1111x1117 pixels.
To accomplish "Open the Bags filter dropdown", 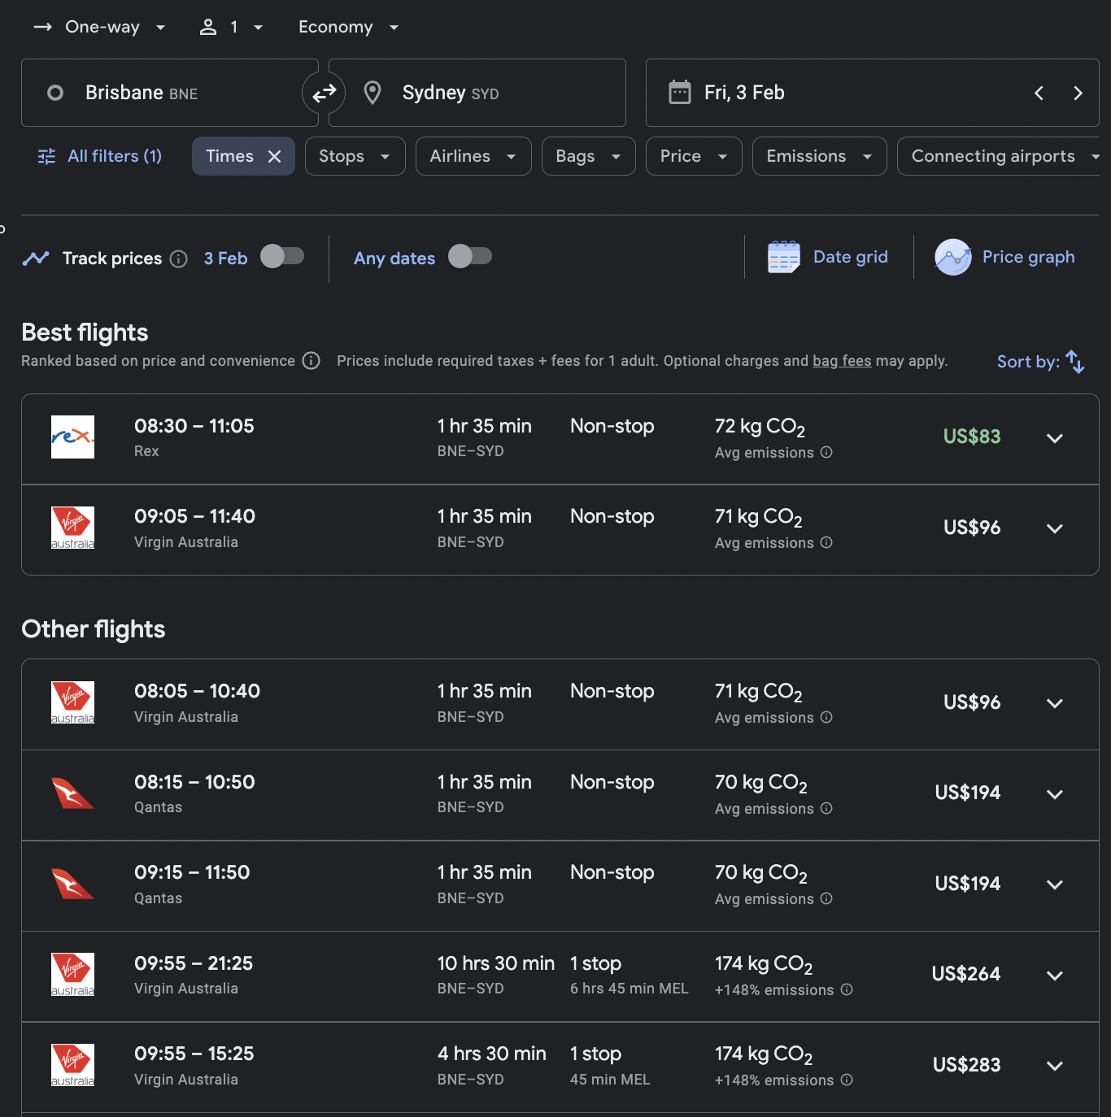I will (x=589, y=156).
